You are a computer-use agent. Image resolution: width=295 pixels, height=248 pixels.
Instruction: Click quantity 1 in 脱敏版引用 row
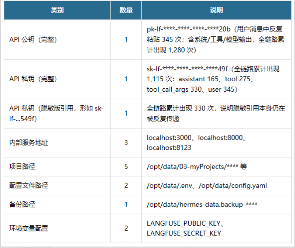pyautogui.click(x=126, y=113)
